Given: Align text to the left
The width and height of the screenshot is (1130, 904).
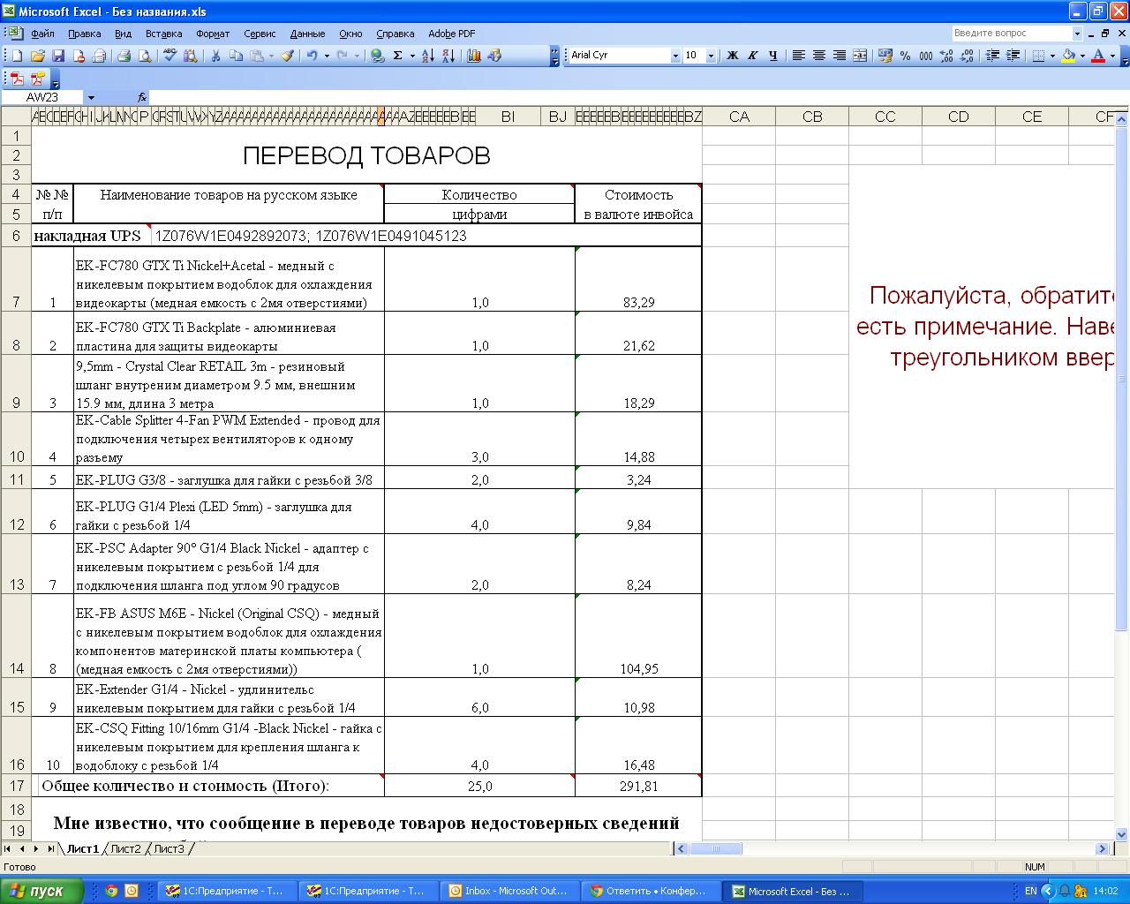Looking at the screenshot, I should coord(798,56).
